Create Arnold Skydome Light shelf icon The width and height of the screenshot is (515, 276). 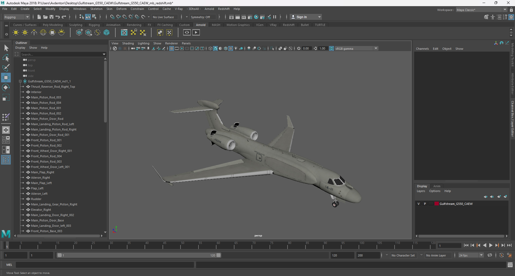click(x=43, y=33)
